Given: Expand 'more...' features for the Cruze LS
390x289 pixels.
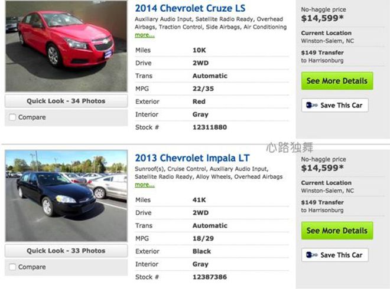Looking at the screenshot, I should 145,35.
